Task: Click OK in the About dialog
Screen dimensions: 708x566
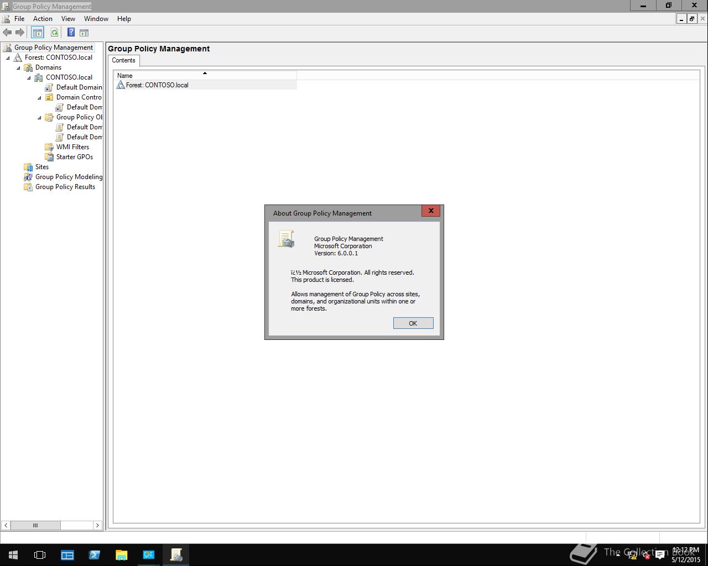Action: pos(413,323)
